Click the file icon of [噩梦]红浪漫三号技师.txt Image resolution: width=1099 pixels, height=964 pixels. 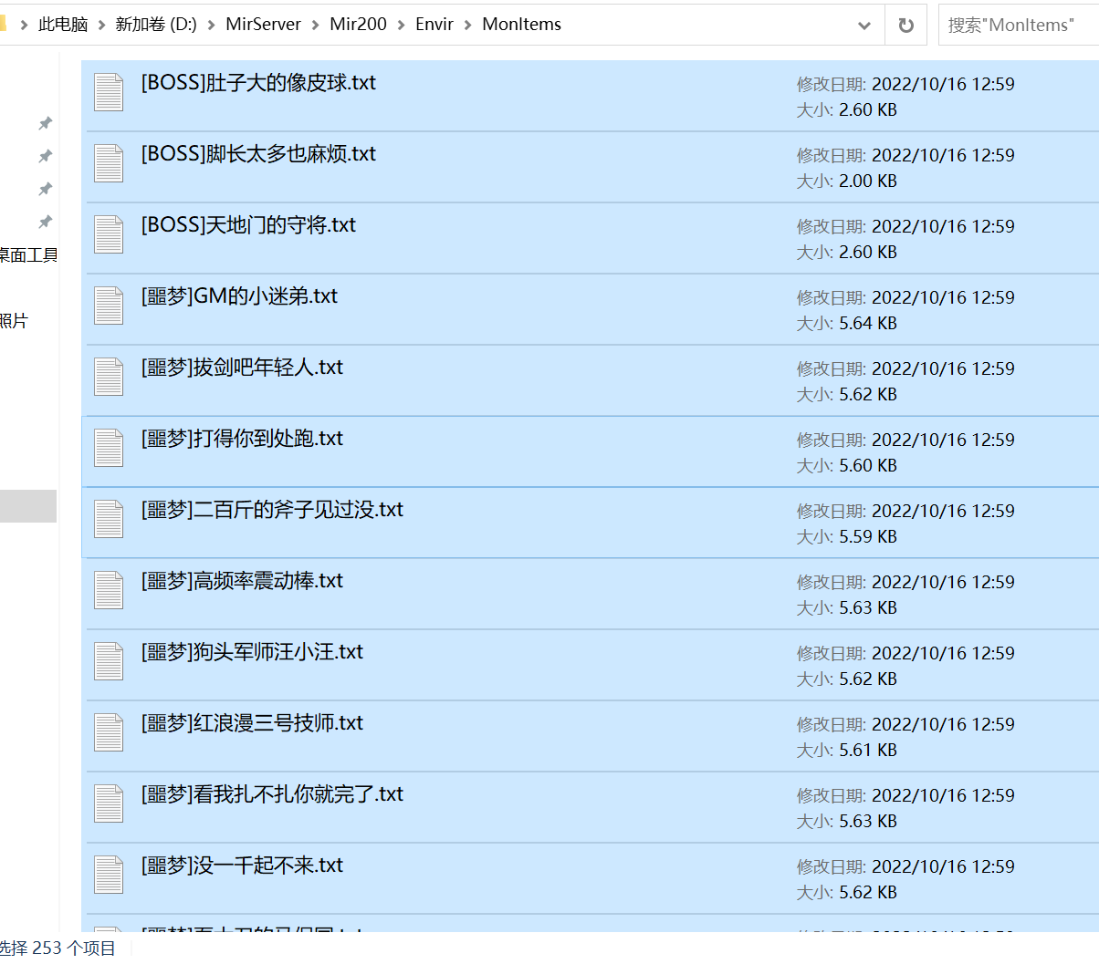click(109, 732)
